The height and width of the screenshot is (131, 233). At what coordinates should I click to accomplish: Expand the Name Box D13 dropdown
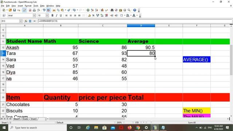coord(21,21)
